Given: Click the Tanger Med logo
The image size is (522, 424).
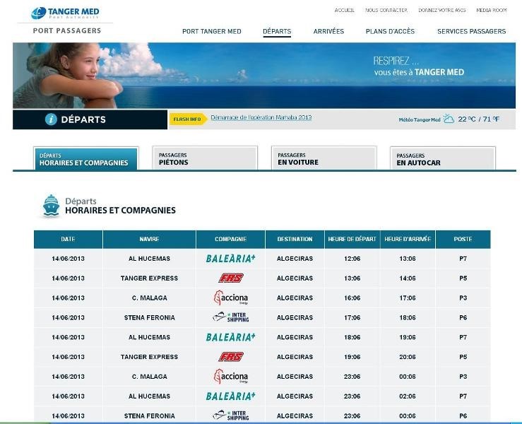Looking at the screenshot, I should tap(65, 13).
